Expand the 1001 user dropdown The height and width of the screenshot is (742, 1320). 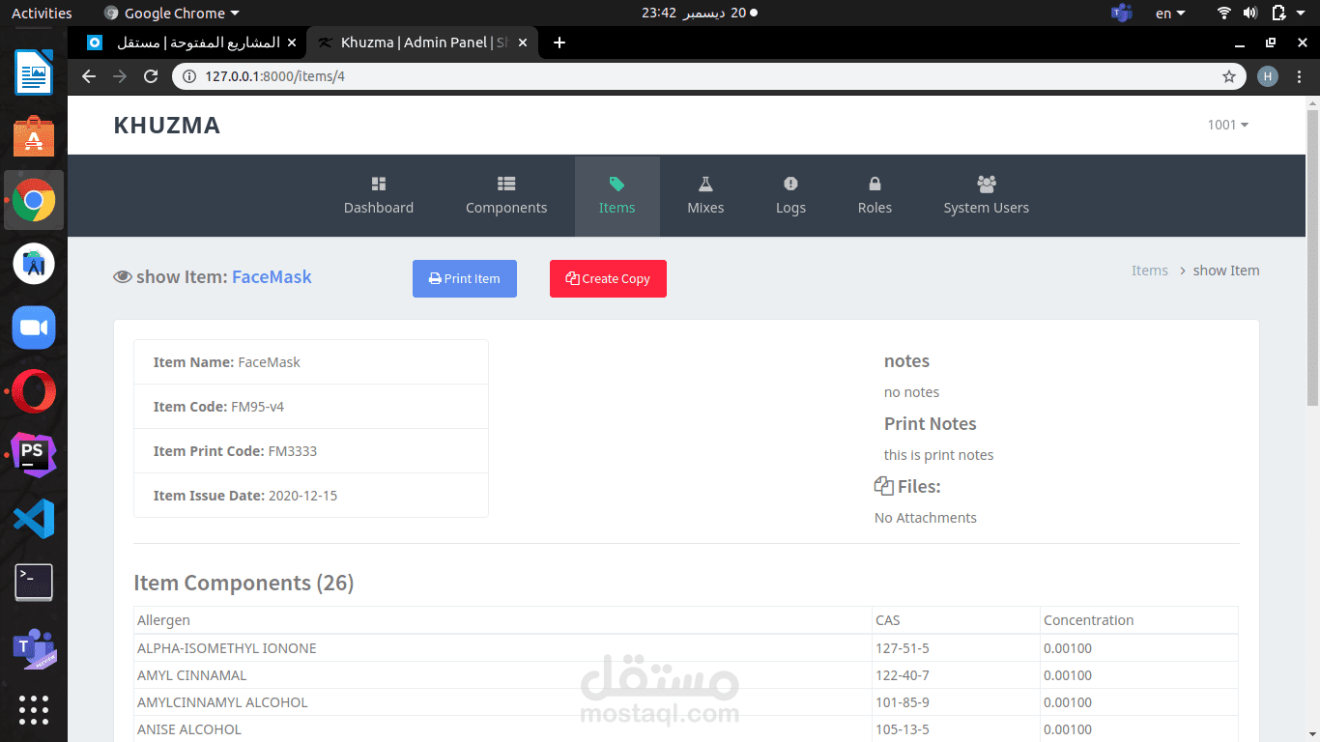[1228, 125]
